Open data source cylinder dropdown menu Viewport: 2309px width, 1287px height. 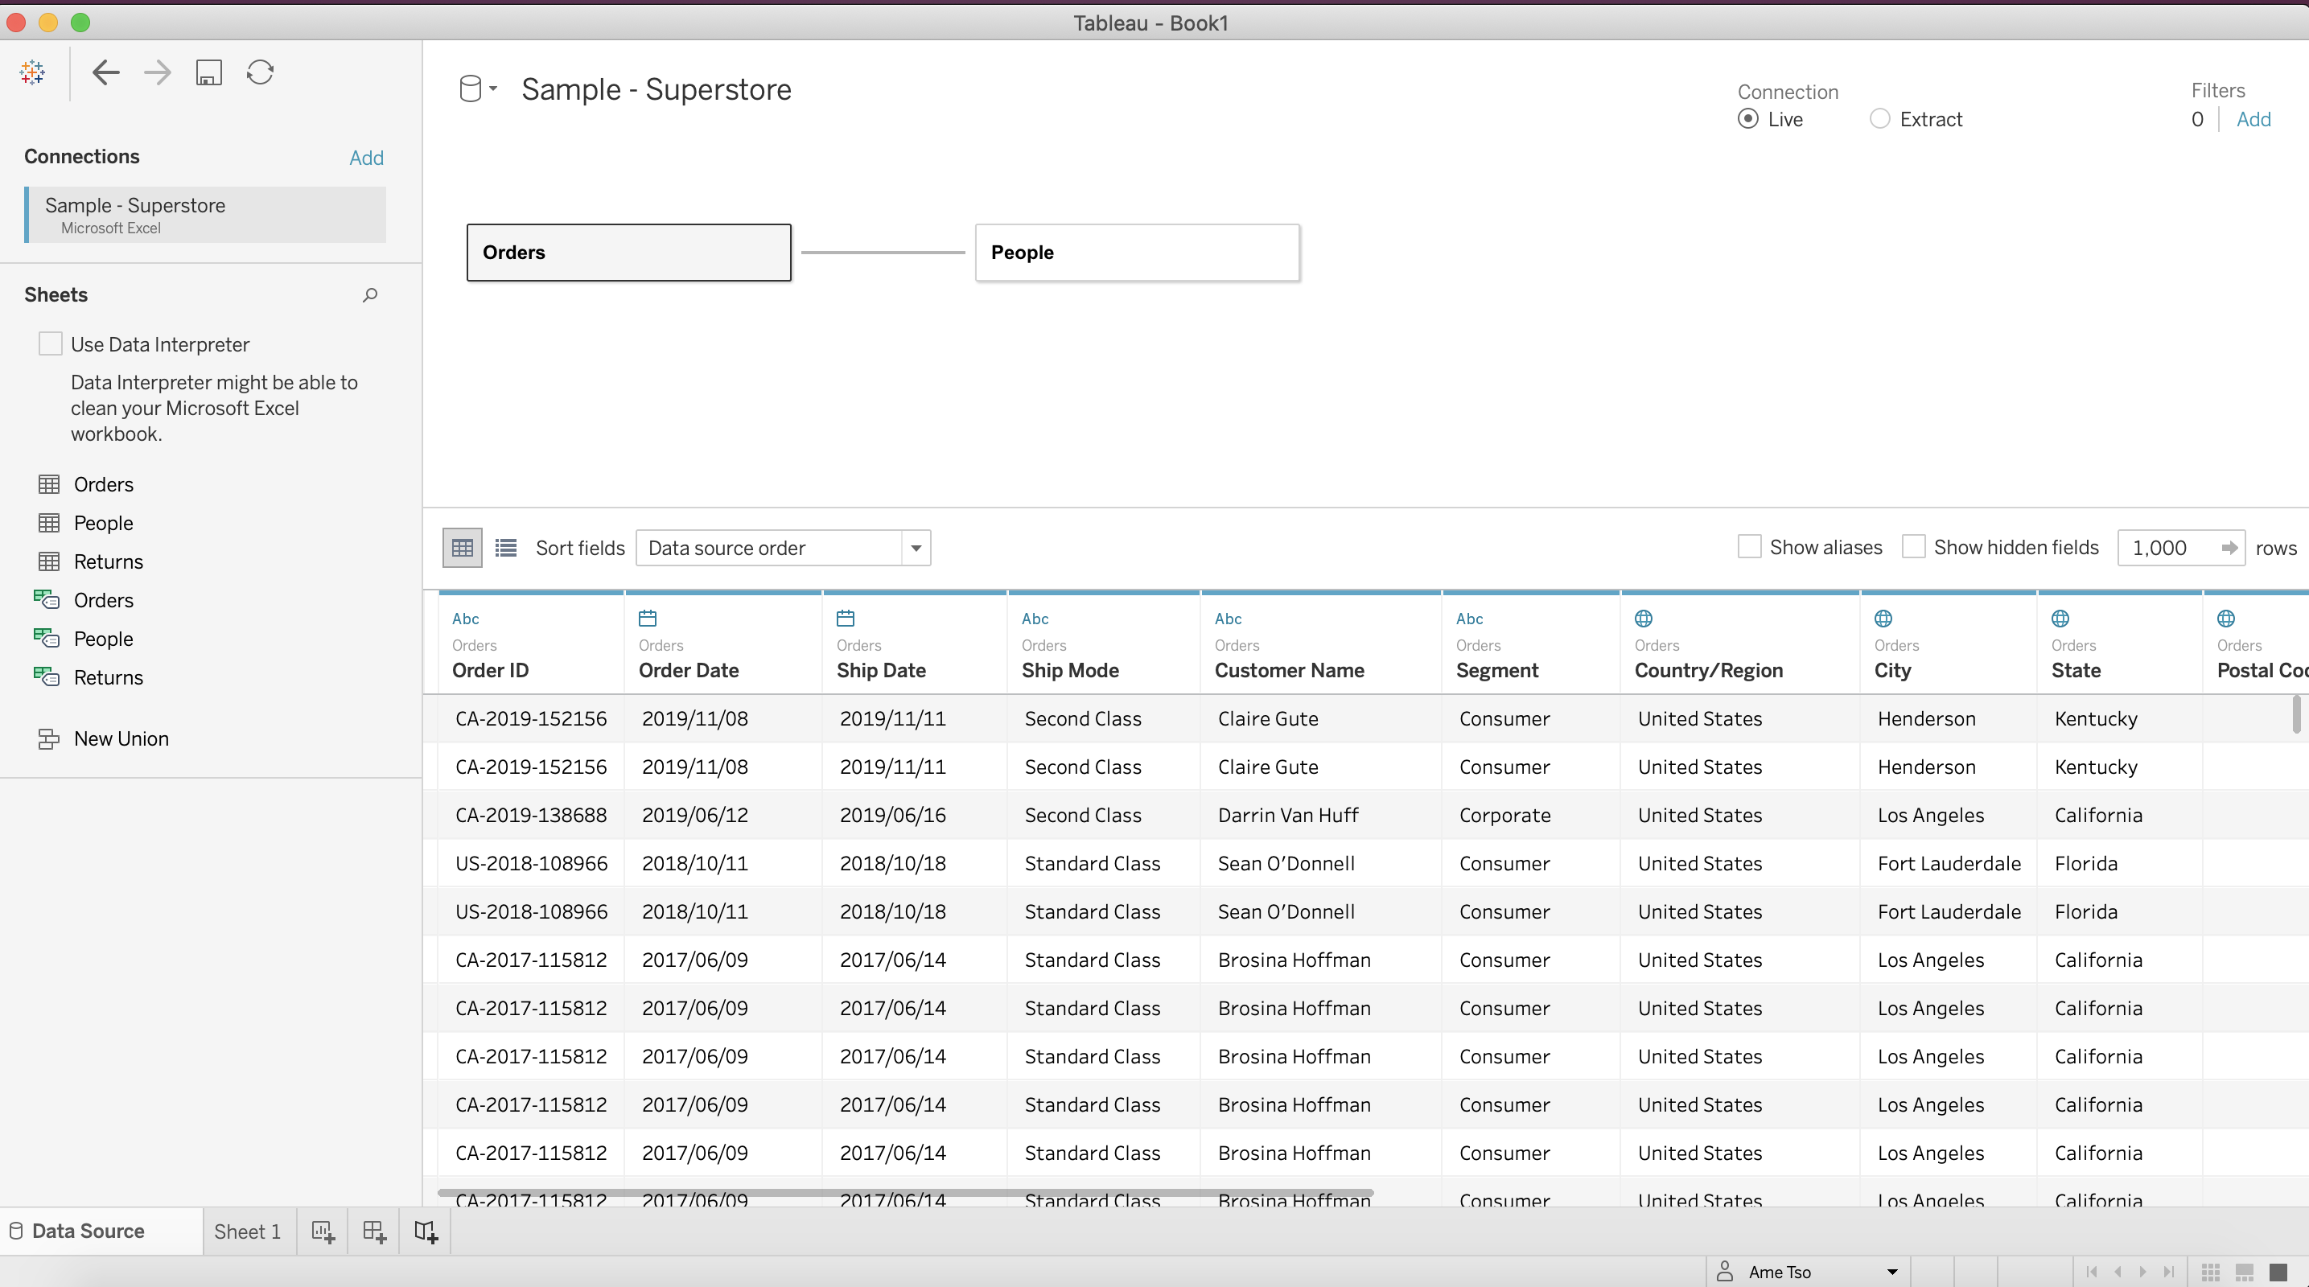click(x=479, y=88)
